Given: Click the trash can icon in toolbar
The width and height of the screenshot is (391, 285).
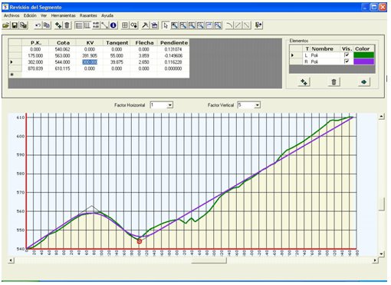Looking at the screenshot, I should click(x=67, y=25).
